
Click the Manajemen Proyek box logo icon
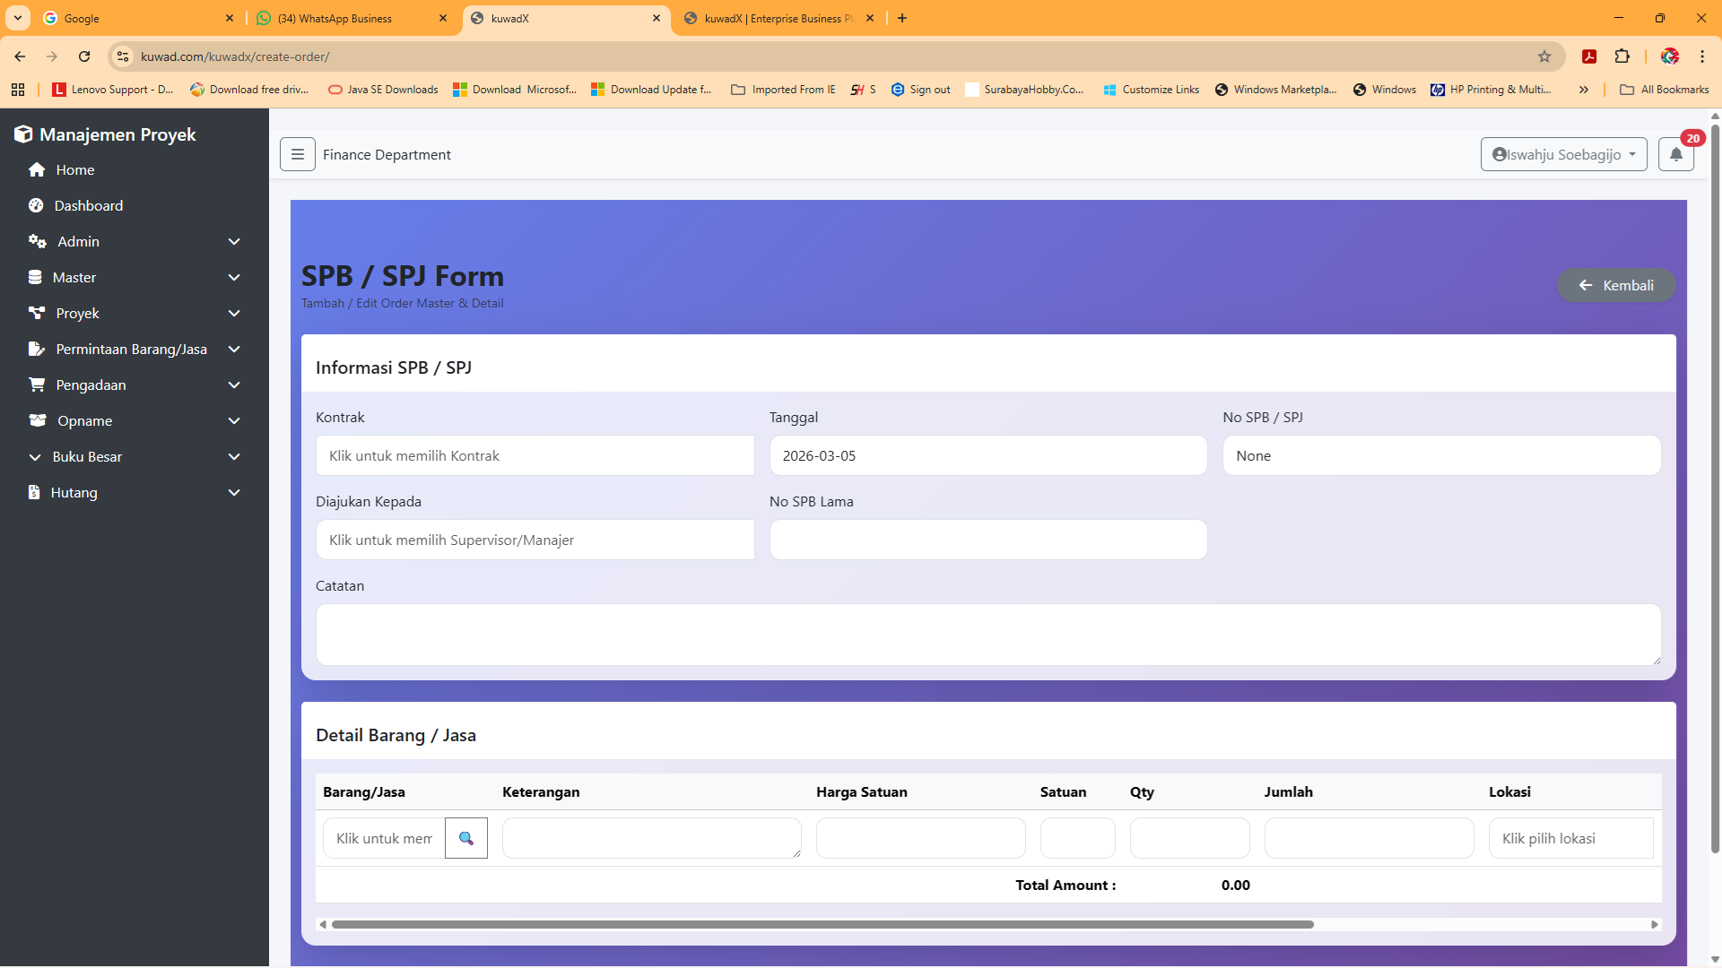tap(23, 134)
